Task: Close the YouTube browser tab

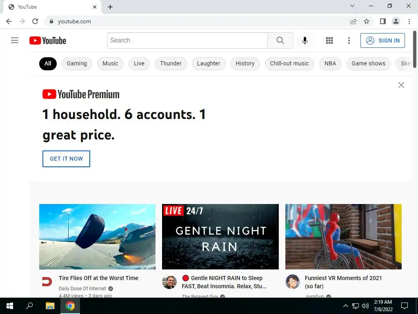Action: 95,7
